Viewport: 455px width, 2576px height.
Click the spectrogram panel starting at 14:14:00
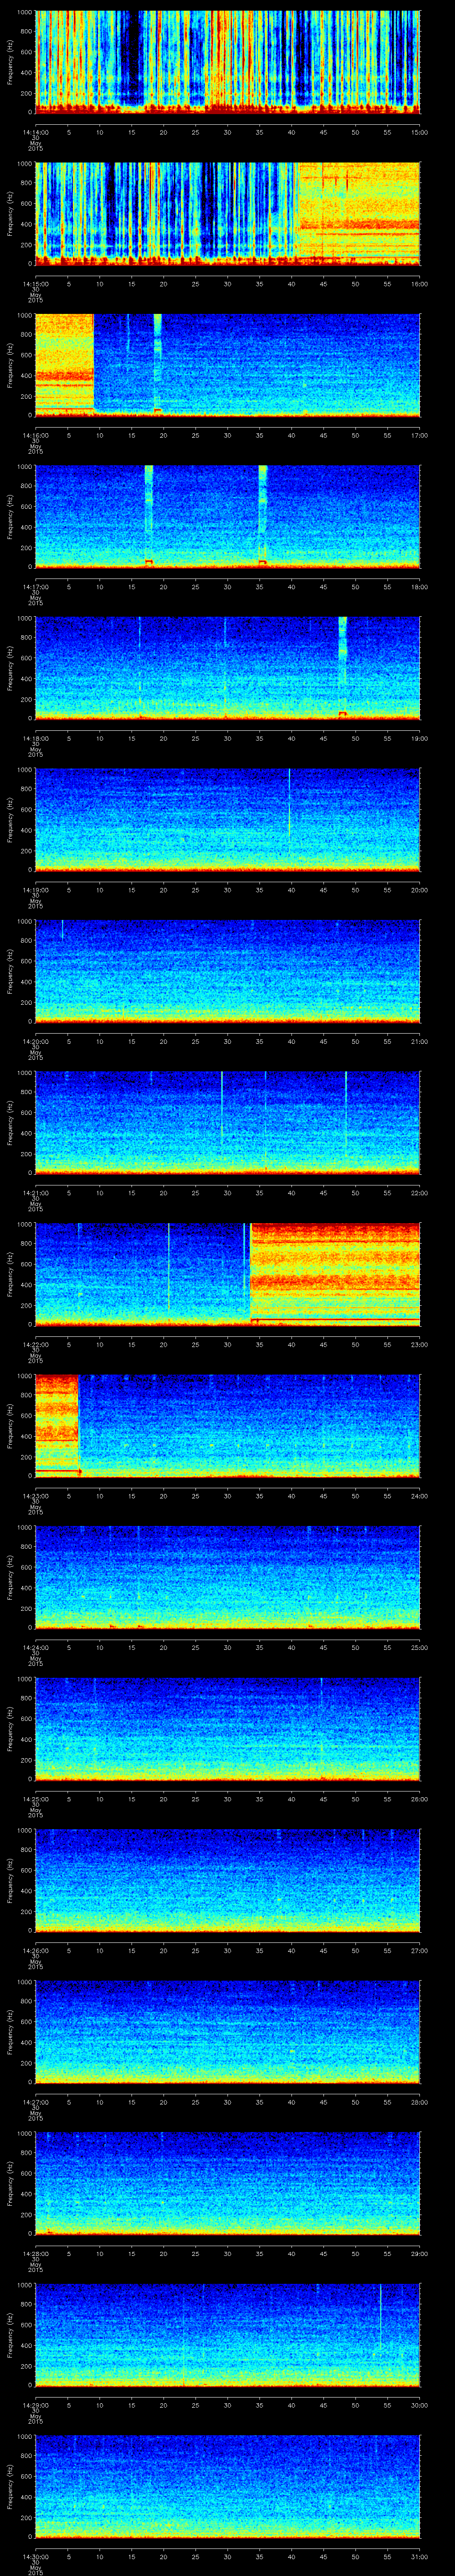click(x=227, y=62)
